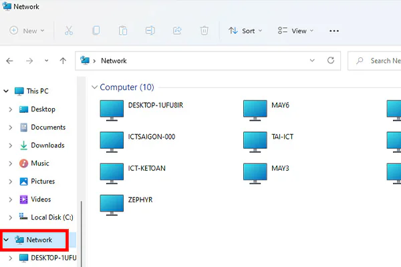Select the ZEPHYR computer
This screenshot has height=267, width=401.
pos(126,205)
